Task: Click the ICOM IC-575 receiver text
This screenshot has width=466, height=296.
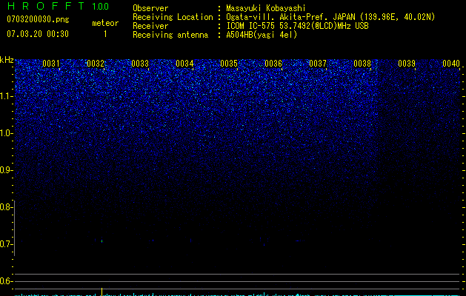Action: point(297,26)
